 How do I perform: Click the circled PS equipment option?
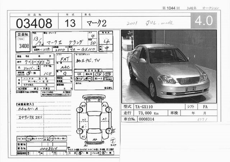click(98, 74)
